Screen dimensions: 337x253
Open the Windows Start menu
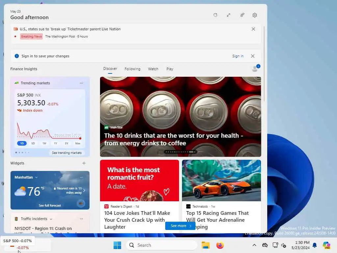[117, 245]
